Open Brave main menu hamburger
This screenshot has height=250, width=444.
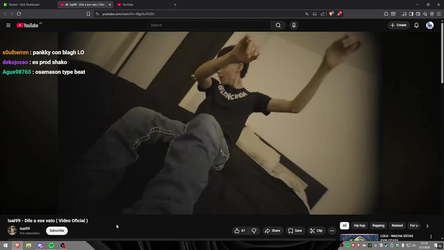coord(439,14)
